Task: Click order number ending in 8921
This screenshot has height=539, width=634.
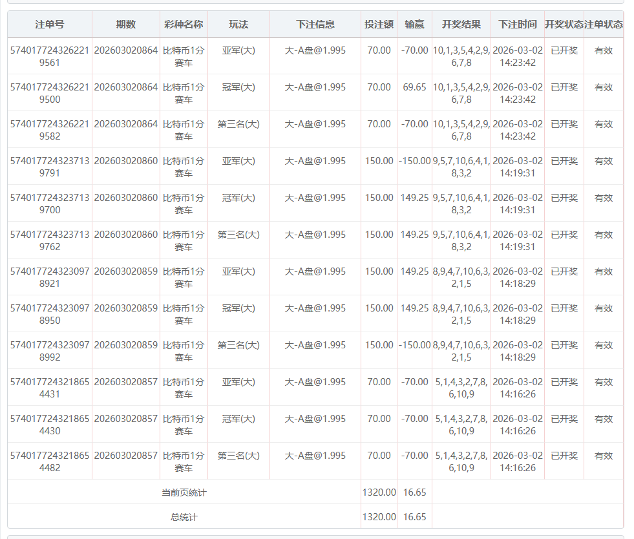Action: [50, 277]
